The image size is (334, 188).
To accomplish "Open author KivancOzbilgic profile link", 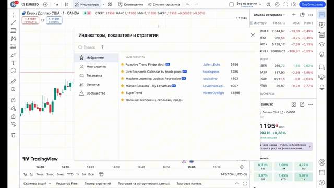I will (x=213, y=93).
